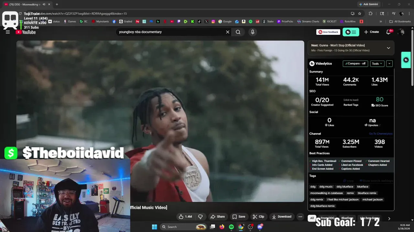Image resolution: width=414 pixels, height=232 pixels.
Task: Click the Create button
Action: tap(371, 32)
